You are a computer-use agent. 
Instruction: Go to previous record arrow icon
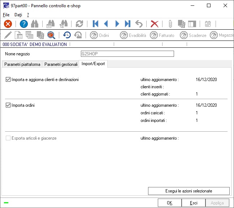click(x=106, y=24)
